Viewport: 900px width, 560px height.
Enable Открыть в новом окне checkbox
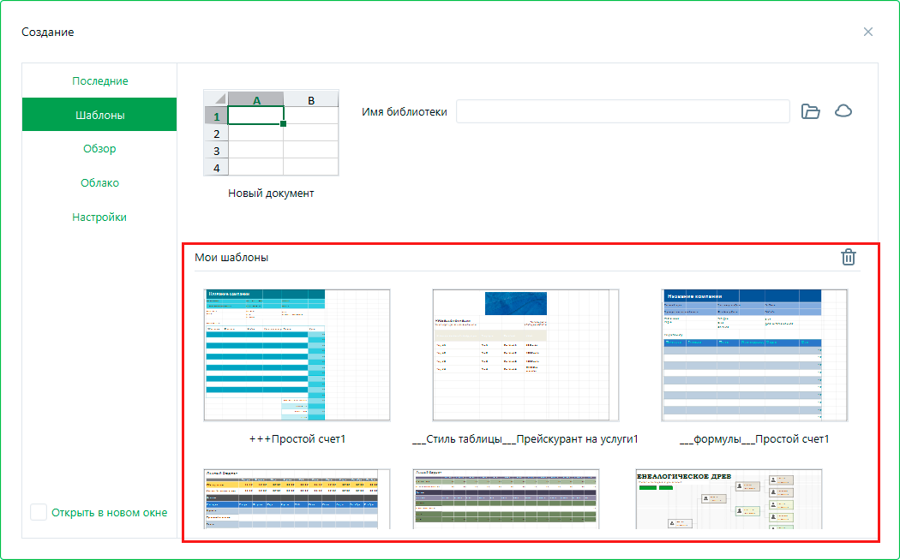coord(39,512)
